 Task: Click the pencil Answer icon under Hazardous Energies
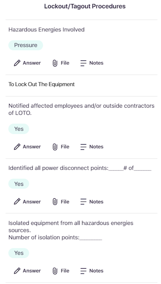(17, 63)
